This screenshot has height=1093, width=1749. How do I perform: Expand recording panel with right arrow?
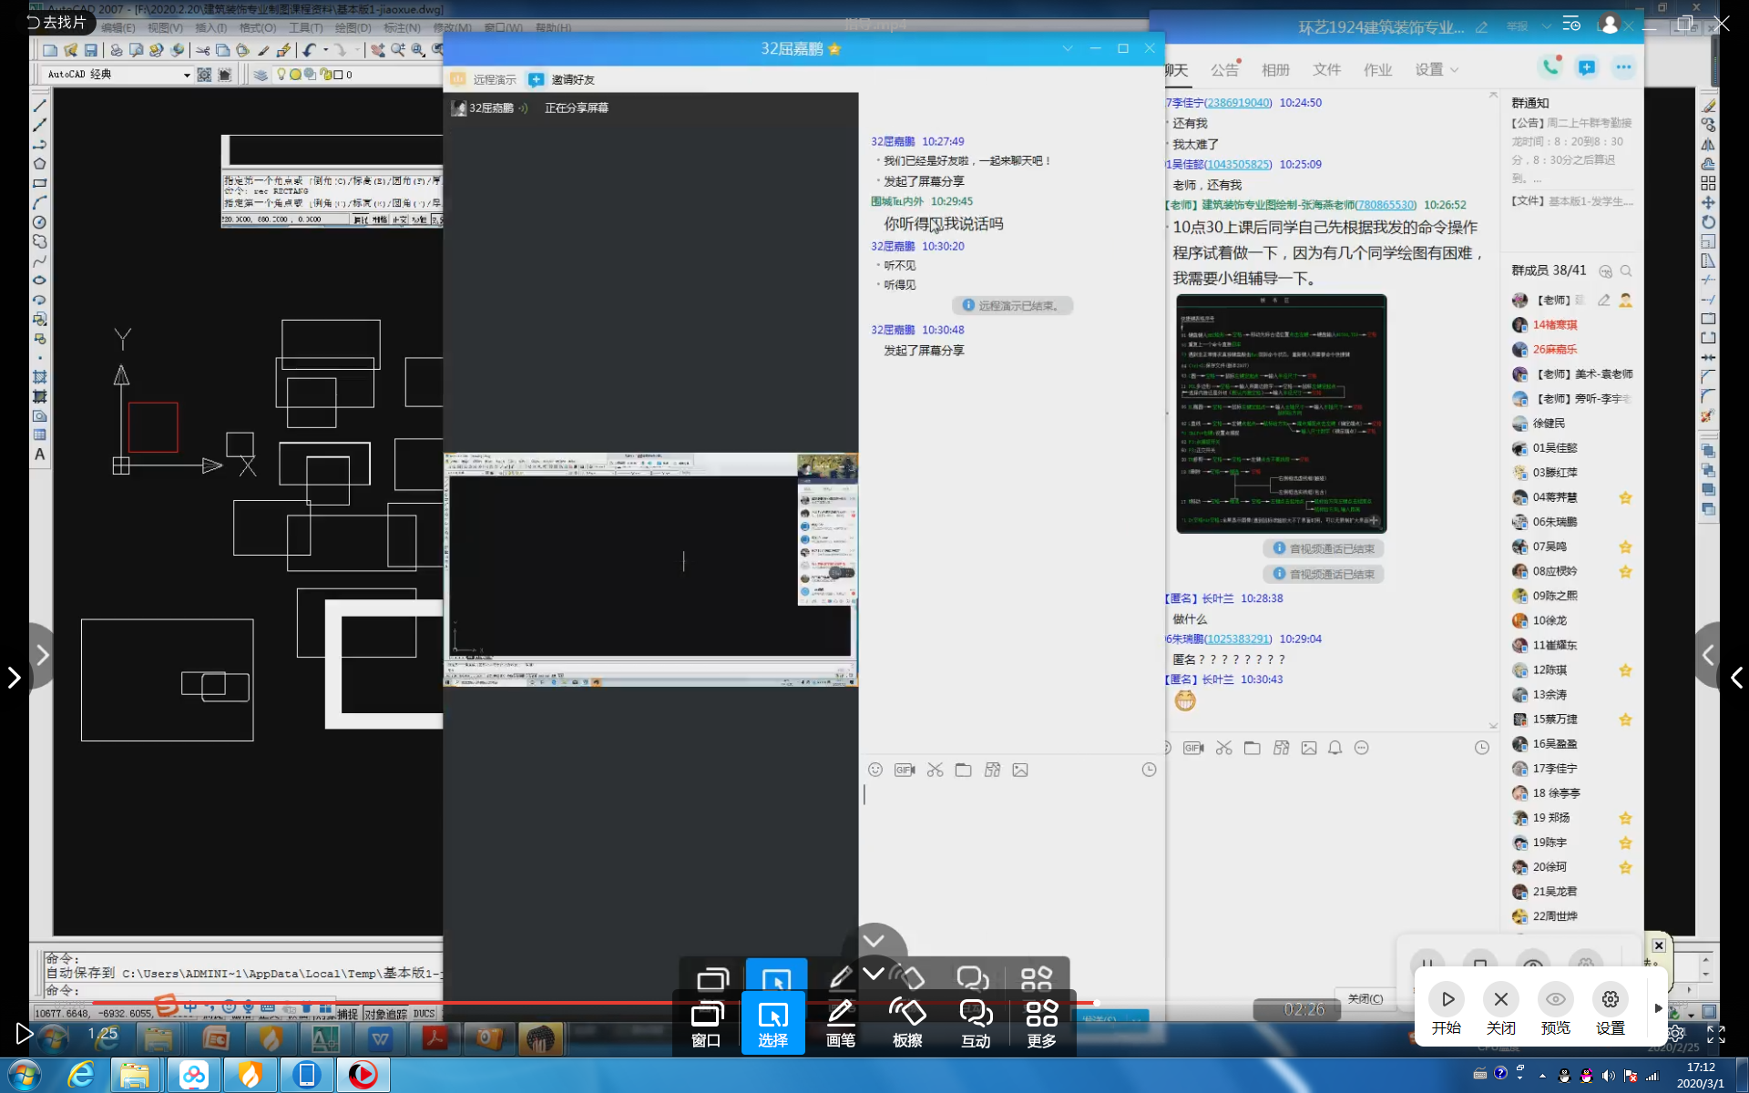[x=1658, y=1008]
